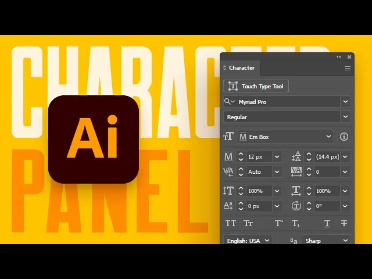Viewport: 372px width, 279px height.
Task: Toggle All Caps (TT)
Action: coord(231,223)
